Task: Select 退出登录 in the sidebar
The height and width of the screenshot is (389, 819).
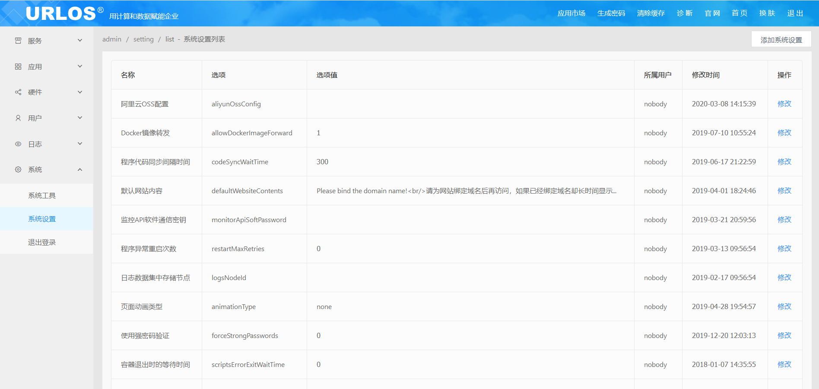Action: (x=42, y=242)
